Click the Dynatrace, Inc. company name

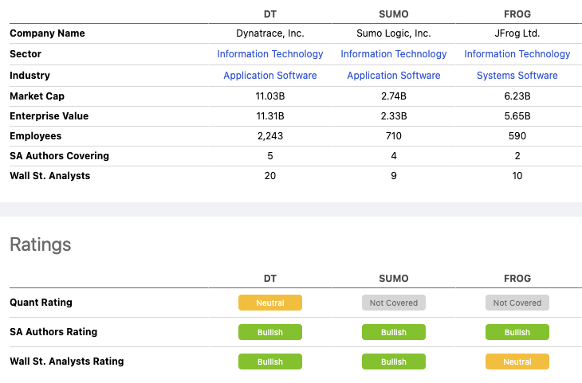pyautogui.click(x=270, y=33)
